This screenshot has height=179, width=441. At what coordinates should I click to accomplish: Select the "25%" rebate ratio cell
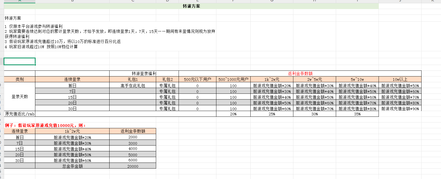click(x=272, y=114)
